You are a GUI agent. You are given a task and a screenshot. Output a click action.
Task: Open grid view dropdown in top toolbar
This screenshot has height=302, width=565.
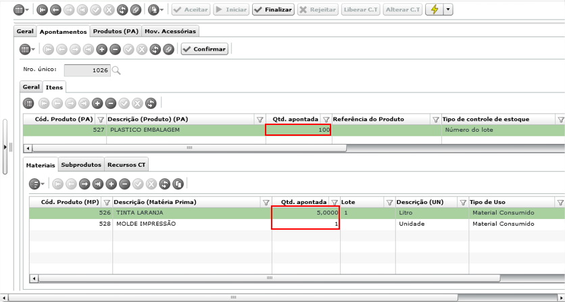(x=21, y=10)
